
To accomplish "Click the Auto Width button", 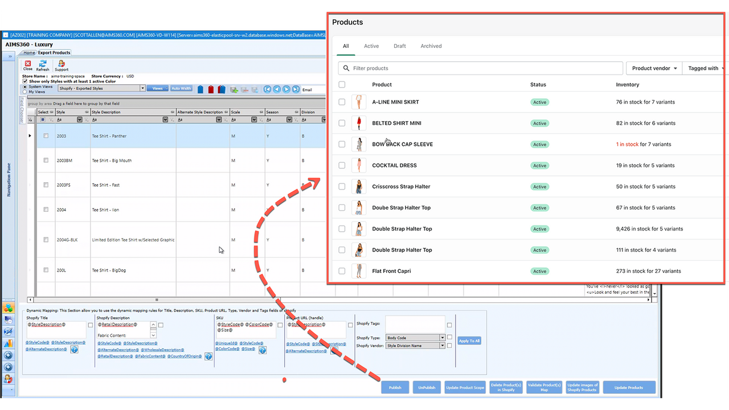I will (181, 88).
